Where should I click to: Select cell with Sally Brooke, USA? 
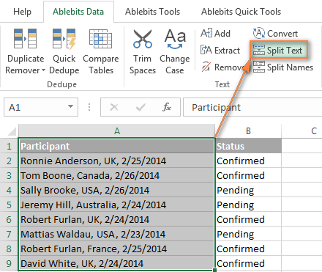point(116,190)
